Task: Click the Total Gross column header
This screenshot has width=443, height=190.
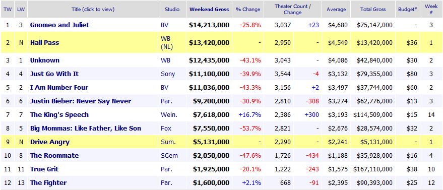Action: click(x=373, y=9)
